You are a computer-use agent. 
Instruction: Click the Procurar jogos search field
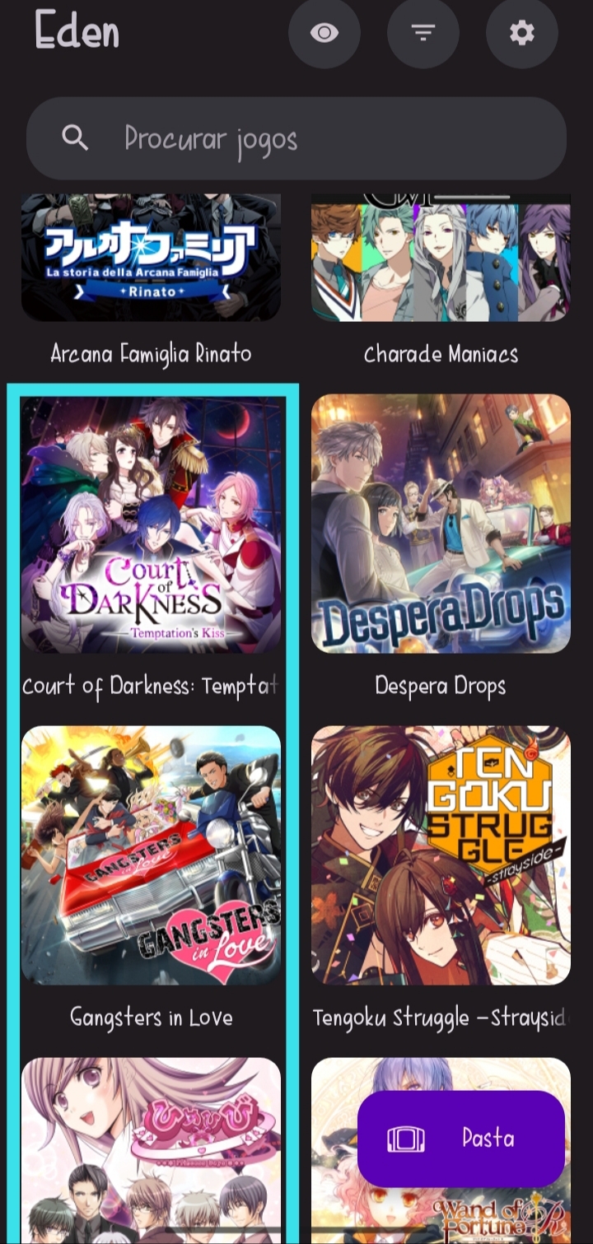click(x=296, y=138)
